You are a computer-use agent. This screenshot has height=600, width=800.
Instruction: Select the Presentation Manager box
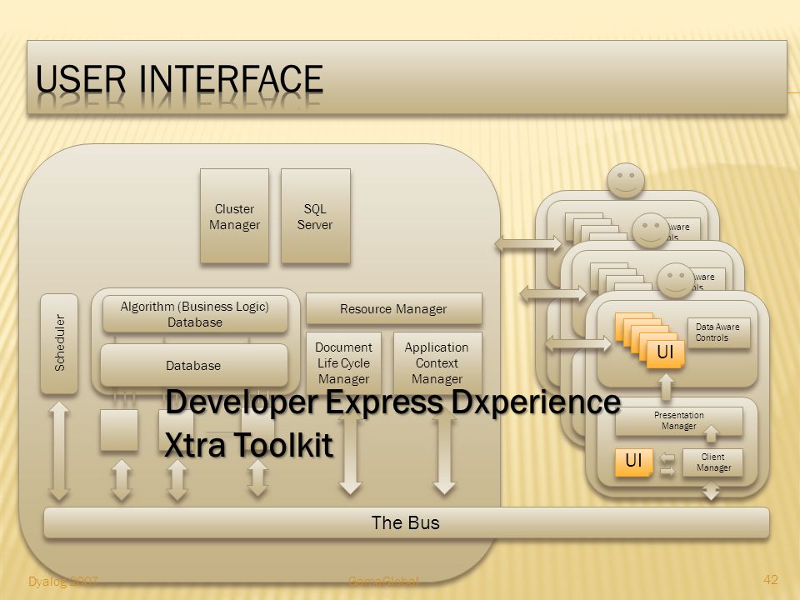(x=678, y=421)
